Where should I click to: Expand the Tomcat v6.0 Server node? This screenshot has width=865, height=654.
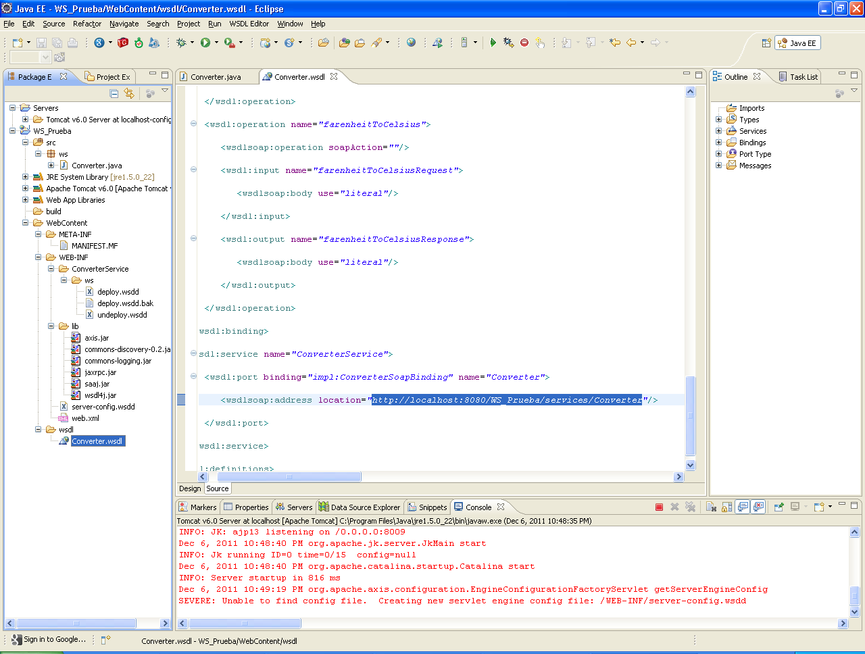[x=25, y=120]
